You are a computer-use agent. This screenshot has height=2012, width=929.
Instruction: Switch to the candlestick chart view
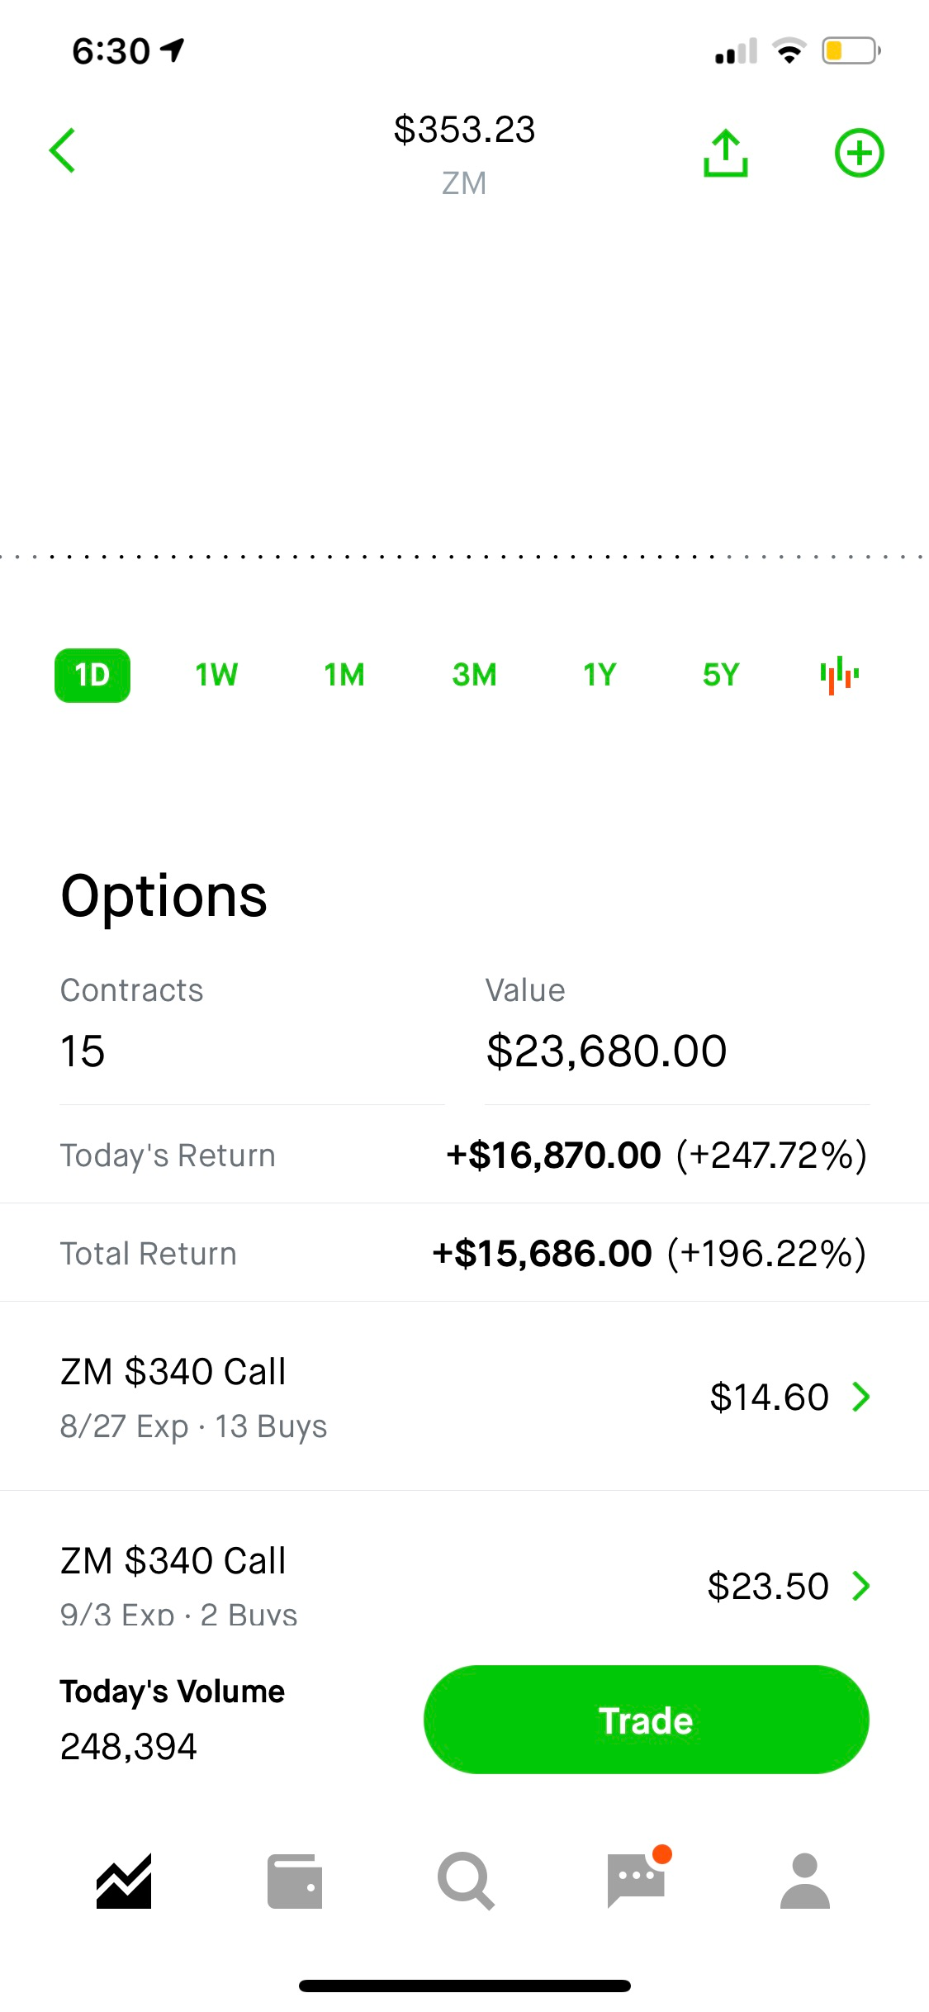coord(839,675)
